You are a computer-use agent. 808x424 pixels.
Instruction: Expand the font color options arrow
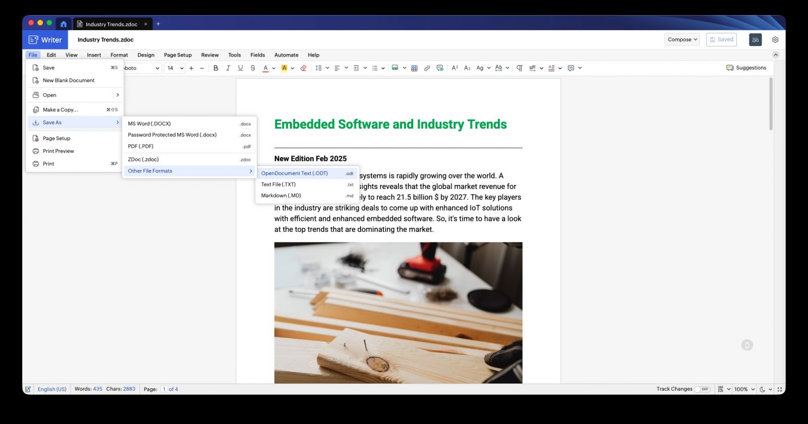pos(274,68)
